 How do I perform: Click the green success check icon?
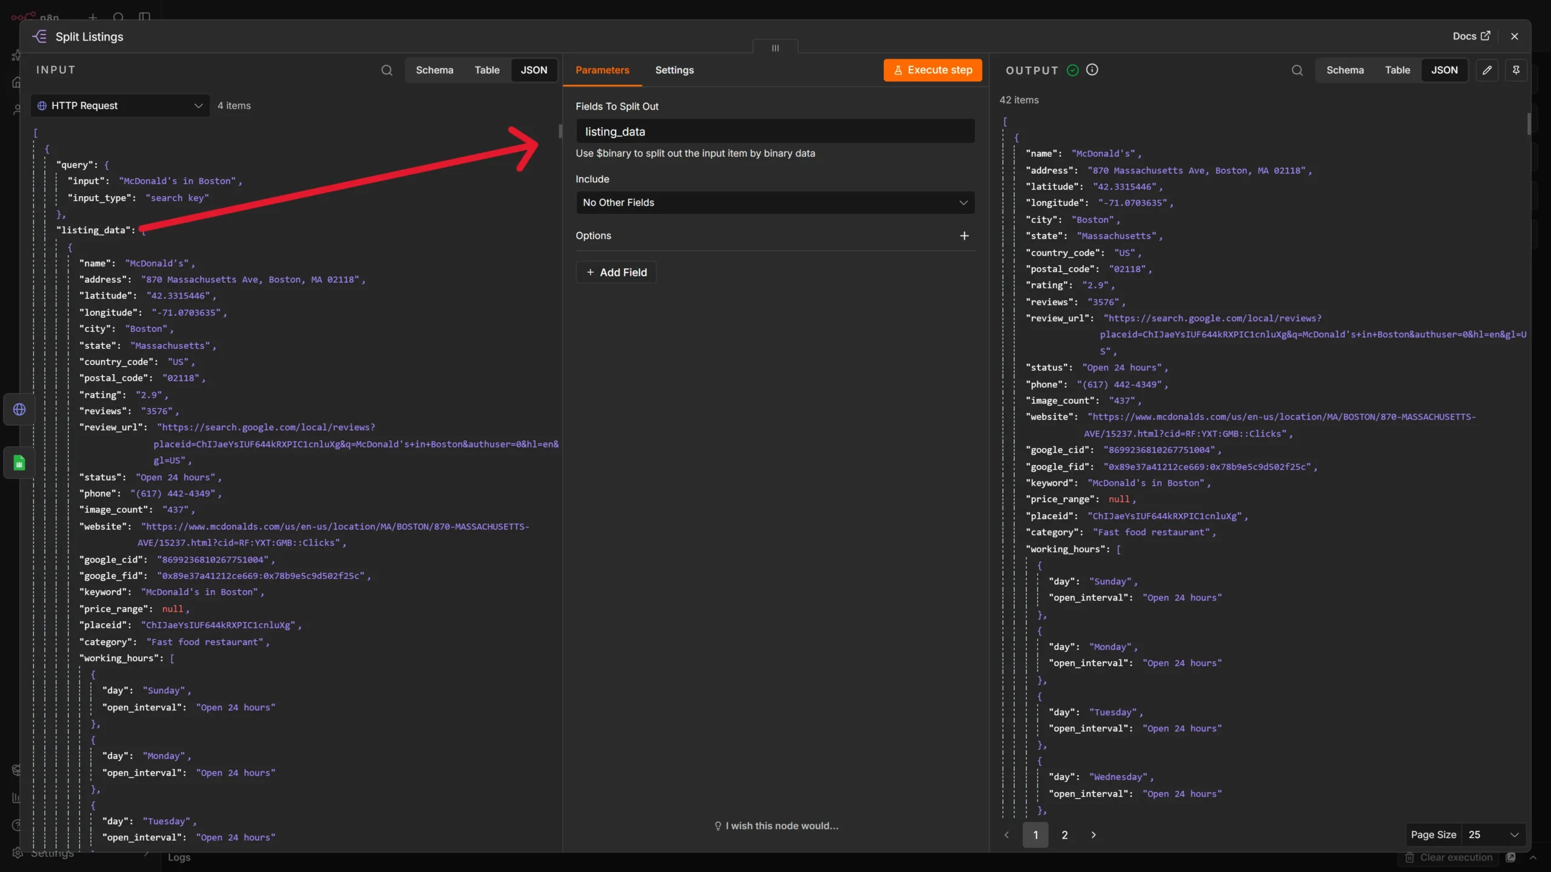click(x=1072, y=70)
